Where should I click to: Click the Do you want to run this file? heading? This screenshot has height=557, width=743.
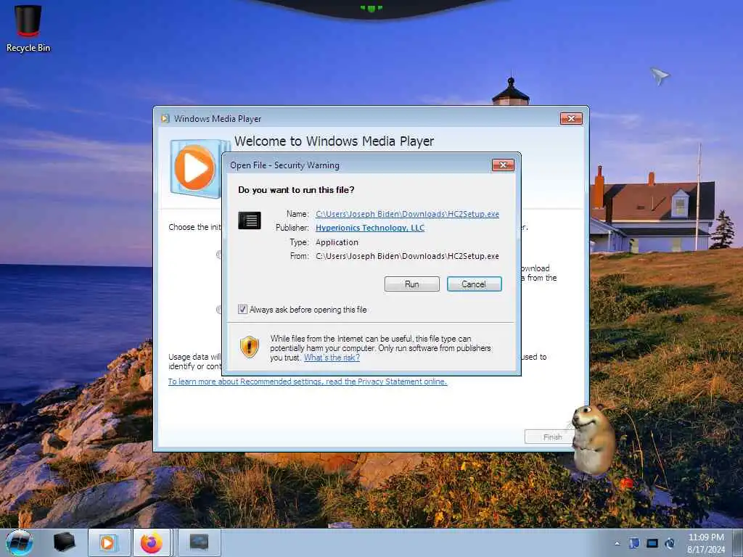coord(296,190)
